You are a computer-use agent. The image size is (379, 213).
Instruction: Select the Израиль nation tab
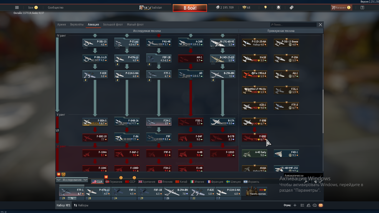point(251,182)
